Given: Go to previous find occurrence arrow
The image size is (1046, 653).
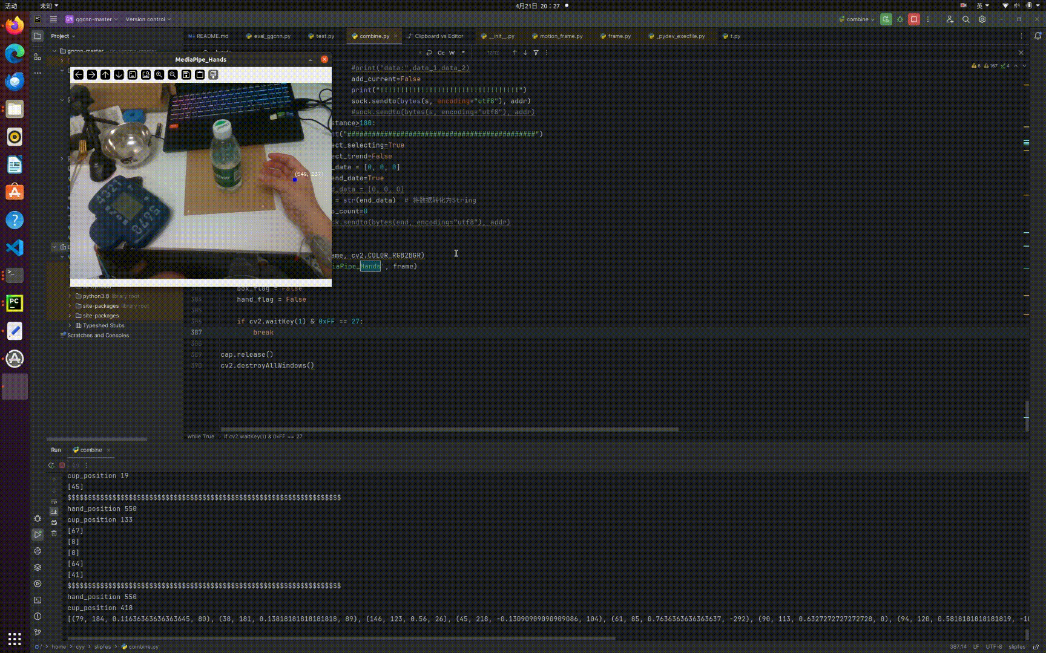Looking at the screenshot, I should tap(515, 53).
